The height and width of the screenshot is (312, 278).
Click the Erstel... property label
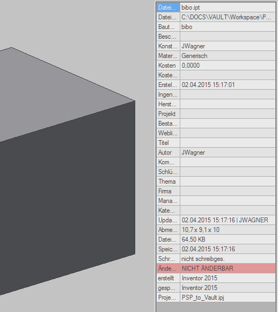click(168, 85)
